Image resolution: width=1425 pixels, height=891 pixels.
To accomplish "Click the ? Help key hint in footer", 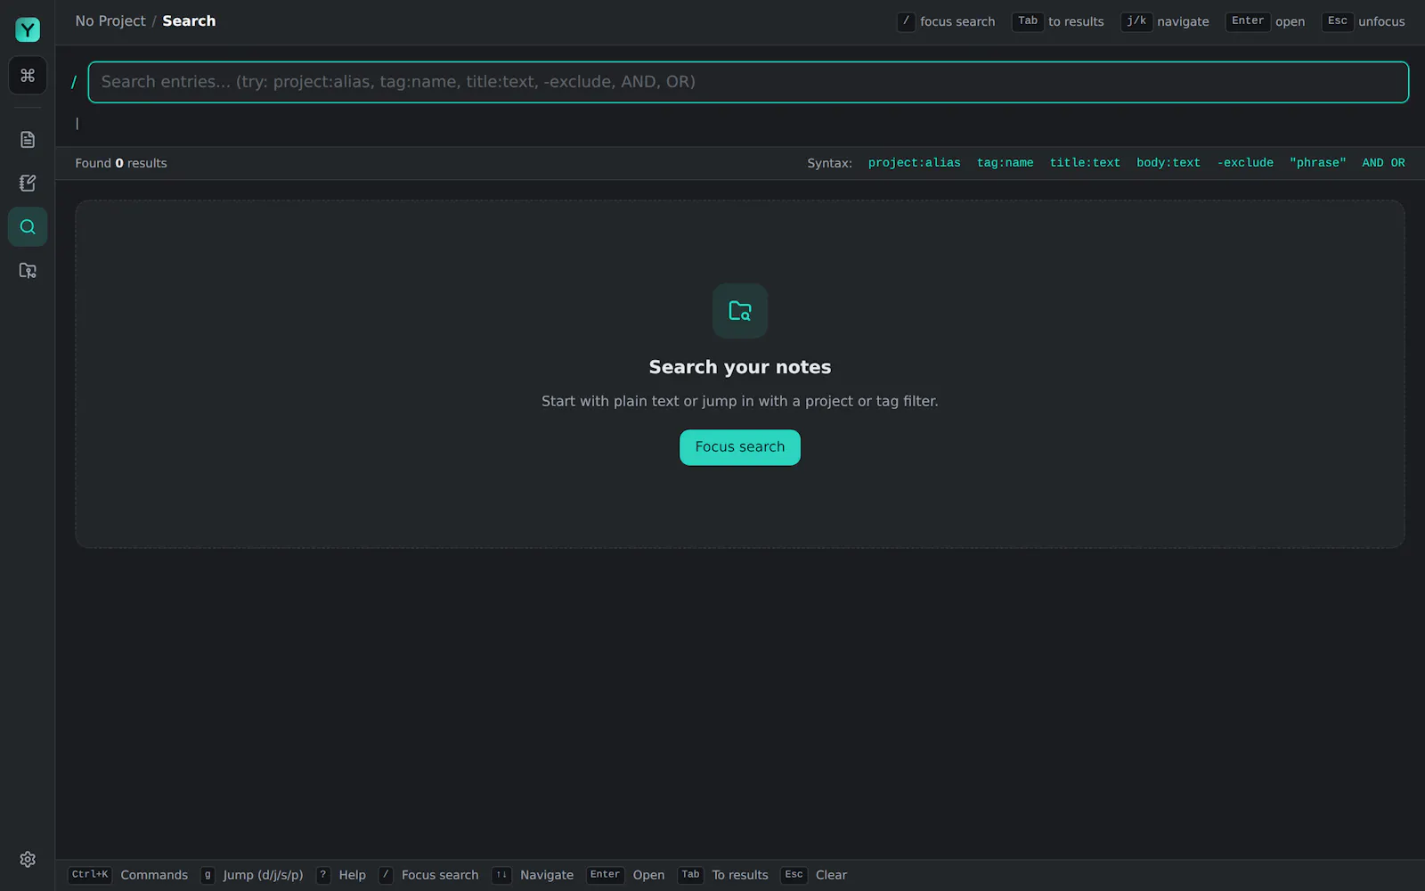I will (323, 875).
